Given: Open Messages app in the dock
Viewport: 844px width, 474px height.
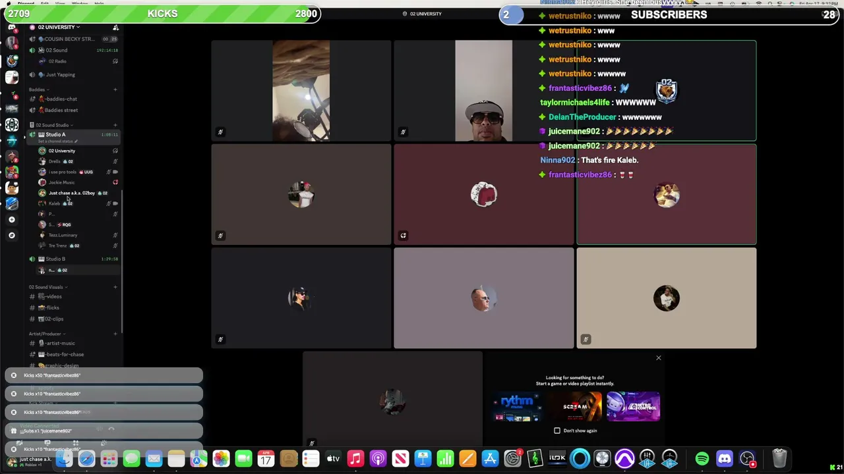Looking at the screenshot, I should (x=131, y=459).
